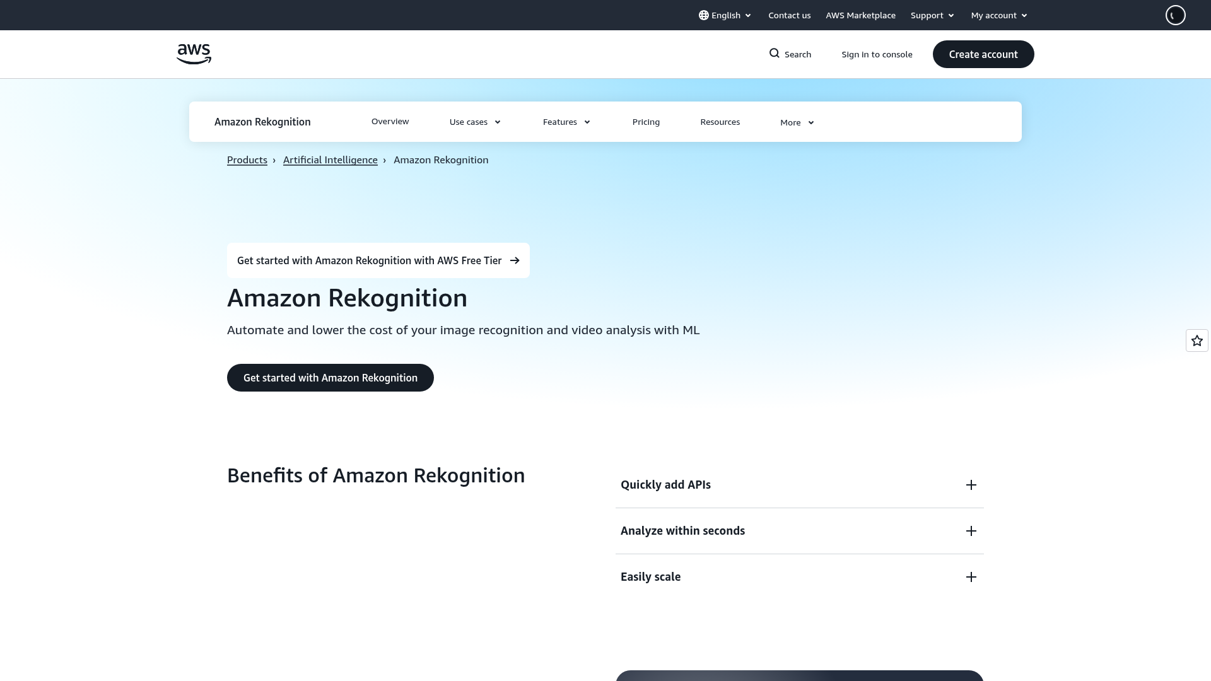Viewport: 1211px width, 681px height.
Task: Select Overview in the product navigation
Action: tap(390, 121)
